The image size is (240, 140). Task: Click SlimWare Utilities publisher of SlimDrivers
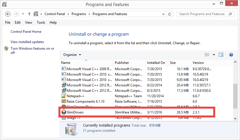129,112
